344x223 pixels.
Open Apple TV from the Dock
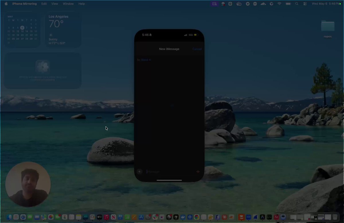99,217
